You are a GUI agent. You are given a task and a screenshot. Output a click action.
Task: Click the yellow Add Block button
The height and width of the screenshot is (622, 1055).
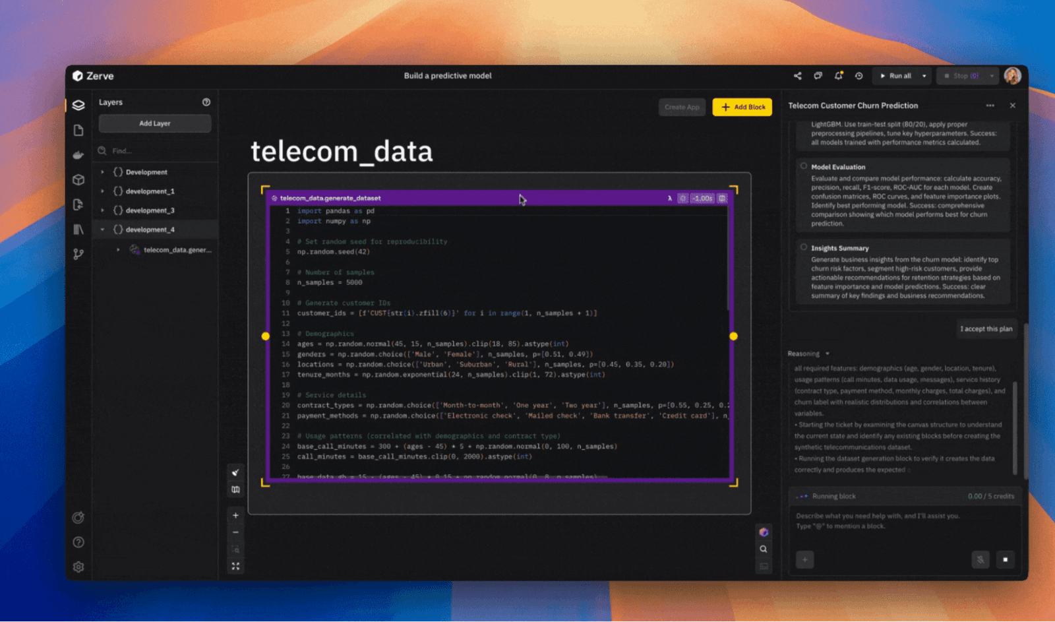tap(742, 107)
